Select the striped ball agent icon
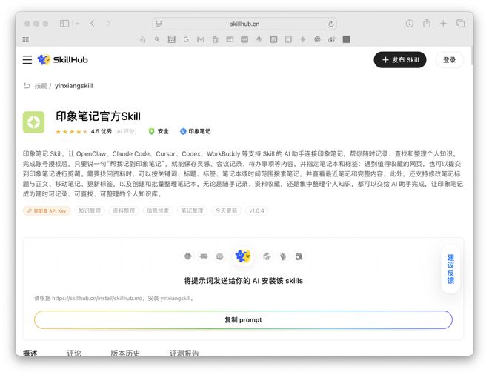Viewport: 489px width, 375px height. point(267,256)
